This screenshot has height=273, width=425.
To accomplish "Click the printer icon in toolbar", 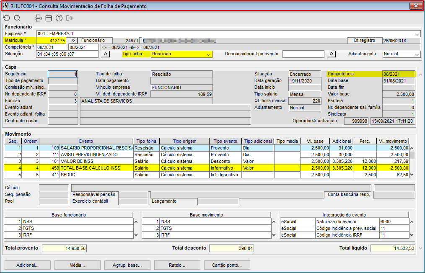I will click(x=38, y=18).
